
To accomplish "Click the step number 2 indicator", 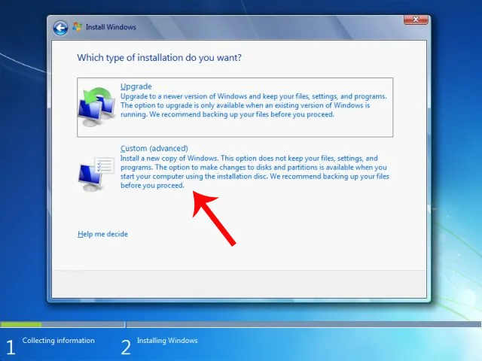I will [126, 347].
